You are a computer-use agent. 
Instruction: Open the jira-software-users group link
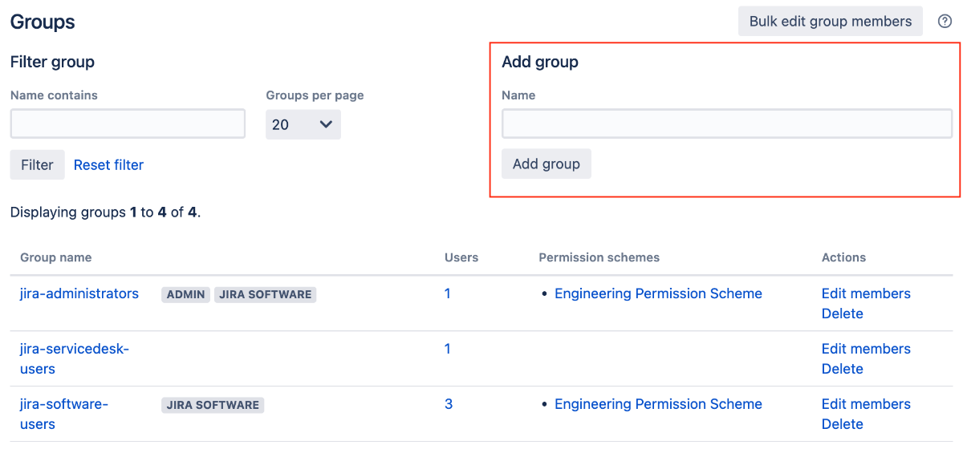coord(64,414)
